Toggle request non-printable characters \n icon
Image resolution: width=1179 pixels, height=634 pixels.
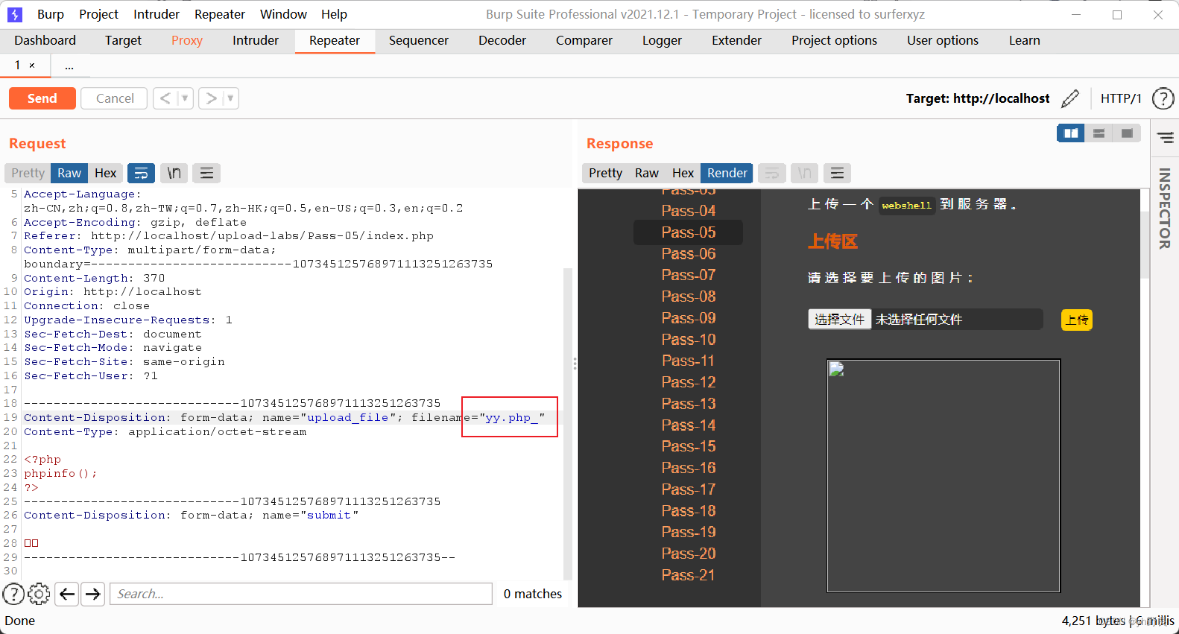coord(174,173)
